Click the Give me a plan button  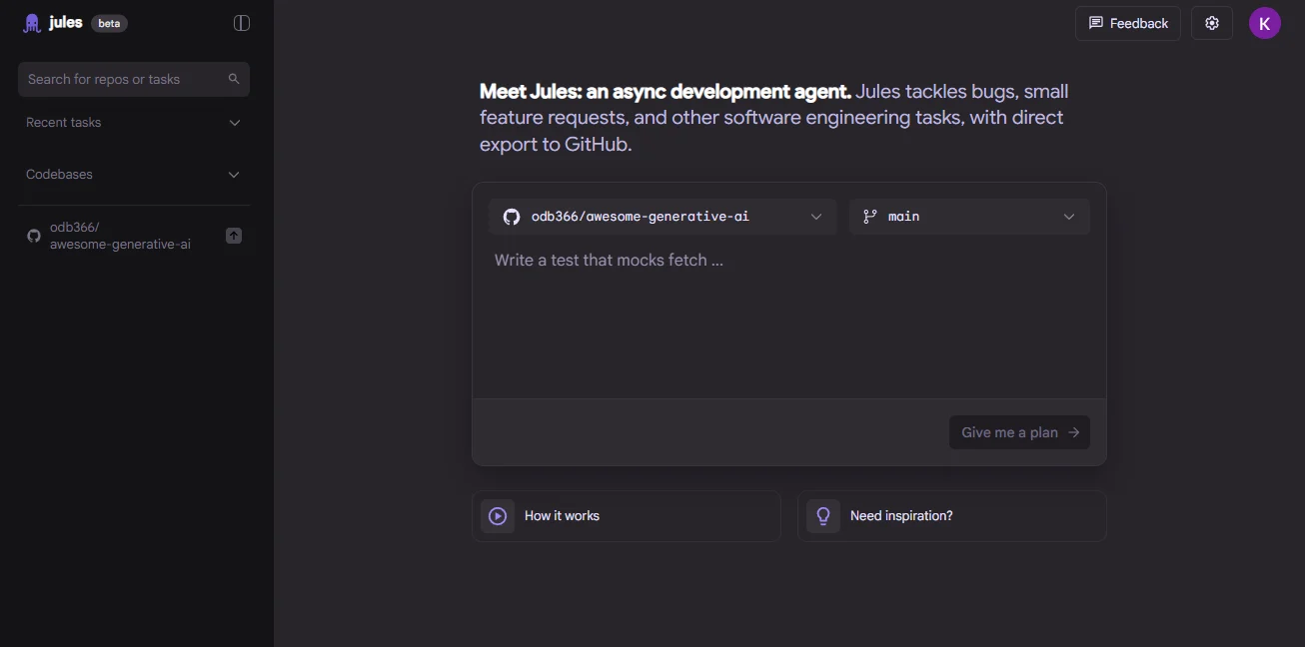pos(1019,432)
